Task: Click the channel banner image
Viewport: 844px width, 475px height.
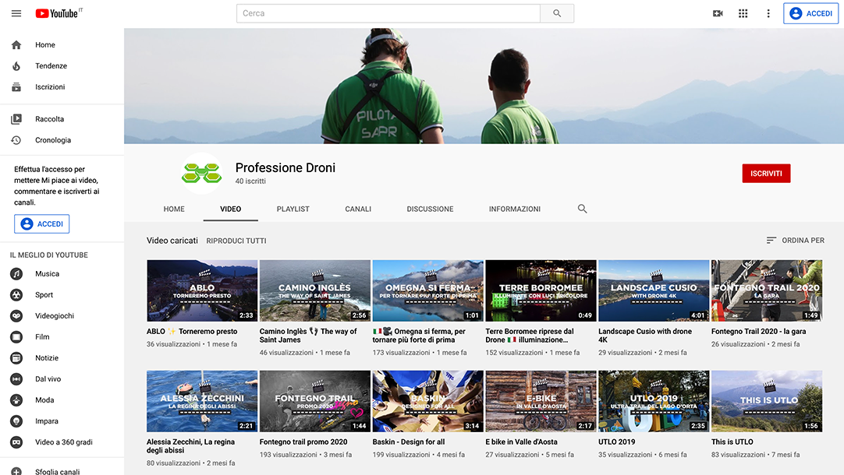Action: pos(484,86)
